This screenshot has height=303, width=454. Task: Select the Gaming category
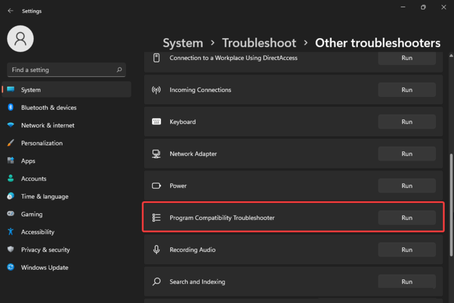pyautogui.click(x=31, y=214)
